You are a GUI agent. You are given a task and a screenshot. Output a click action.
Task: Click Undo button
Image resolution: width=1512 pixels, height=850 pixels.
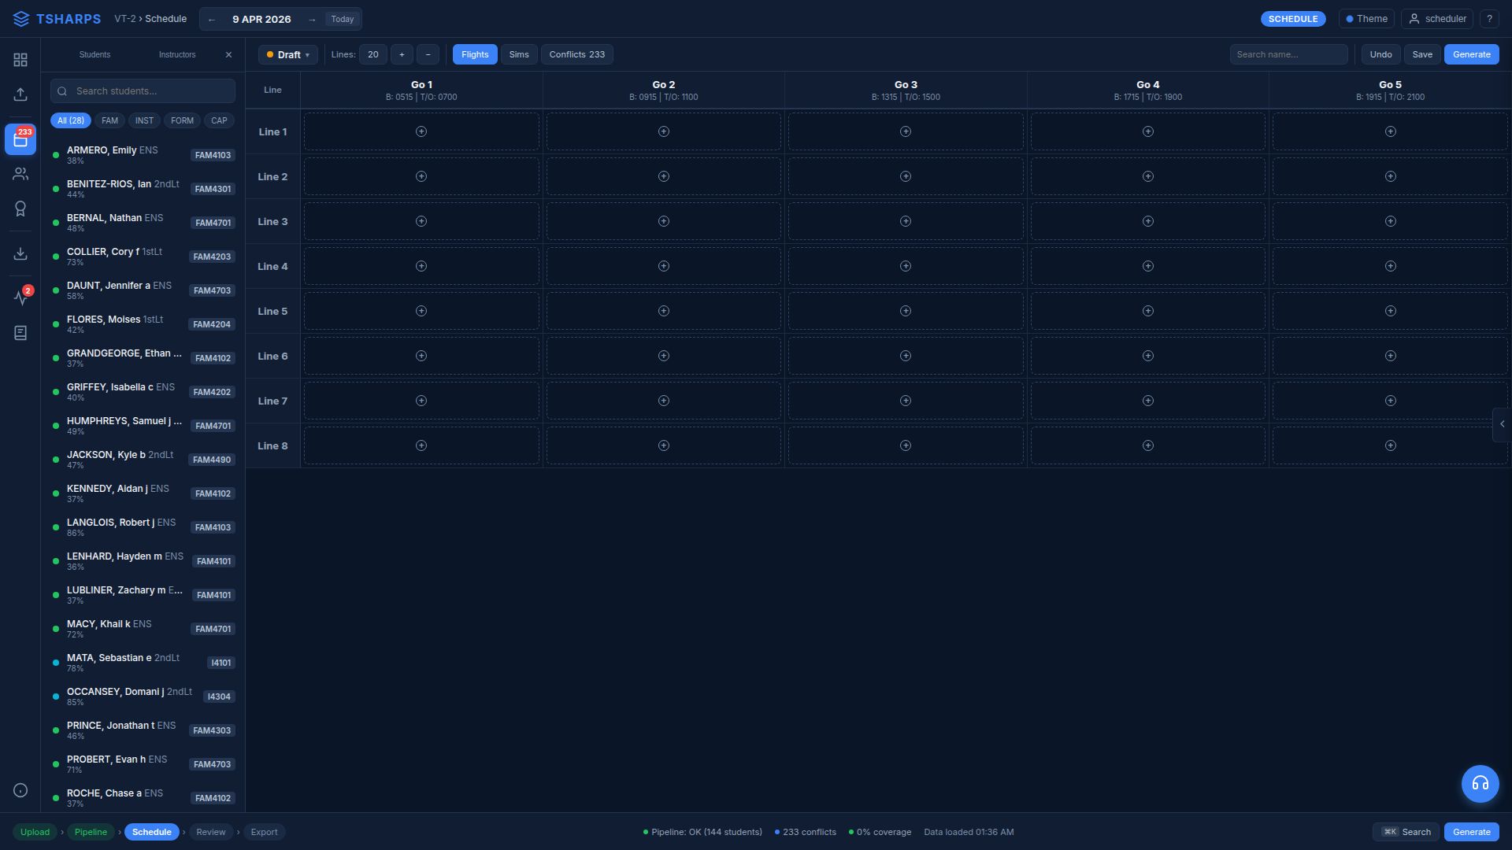[x=1380, y=54]
